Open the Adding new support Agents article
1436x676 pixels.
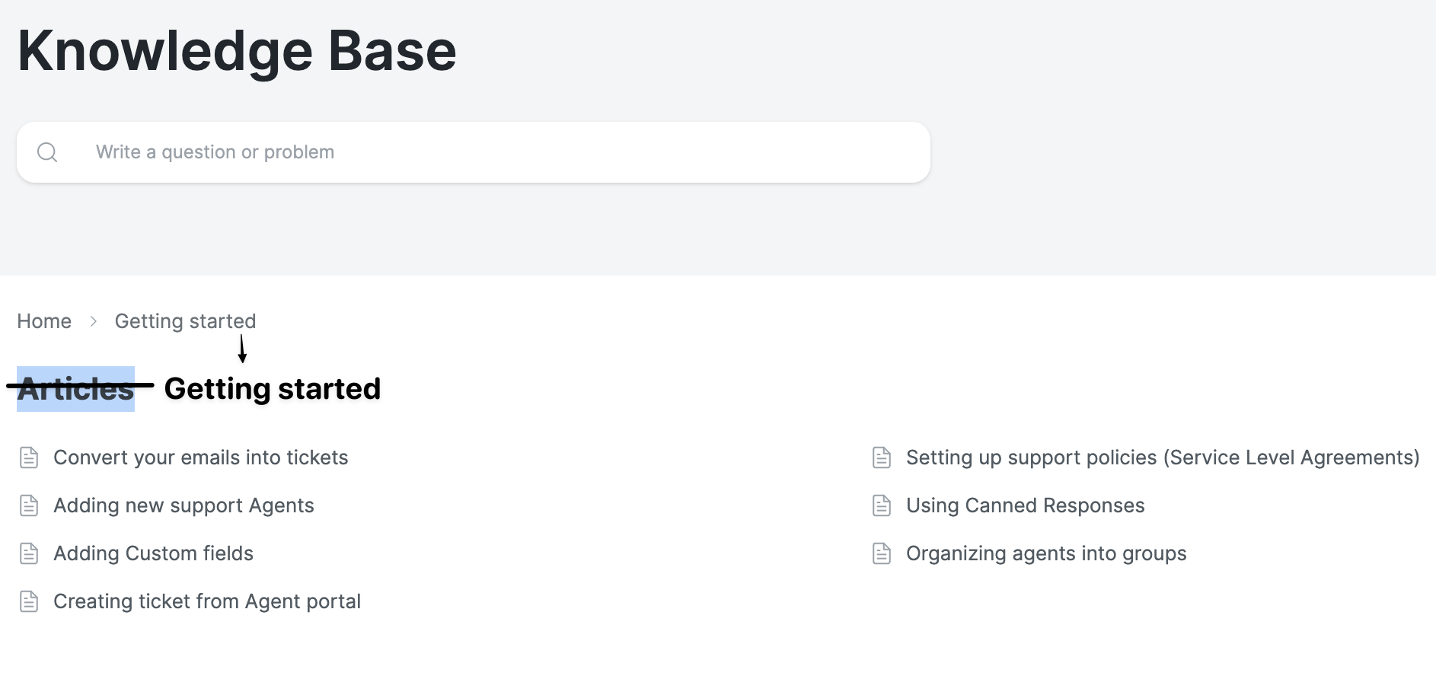[x=183, y=505]
